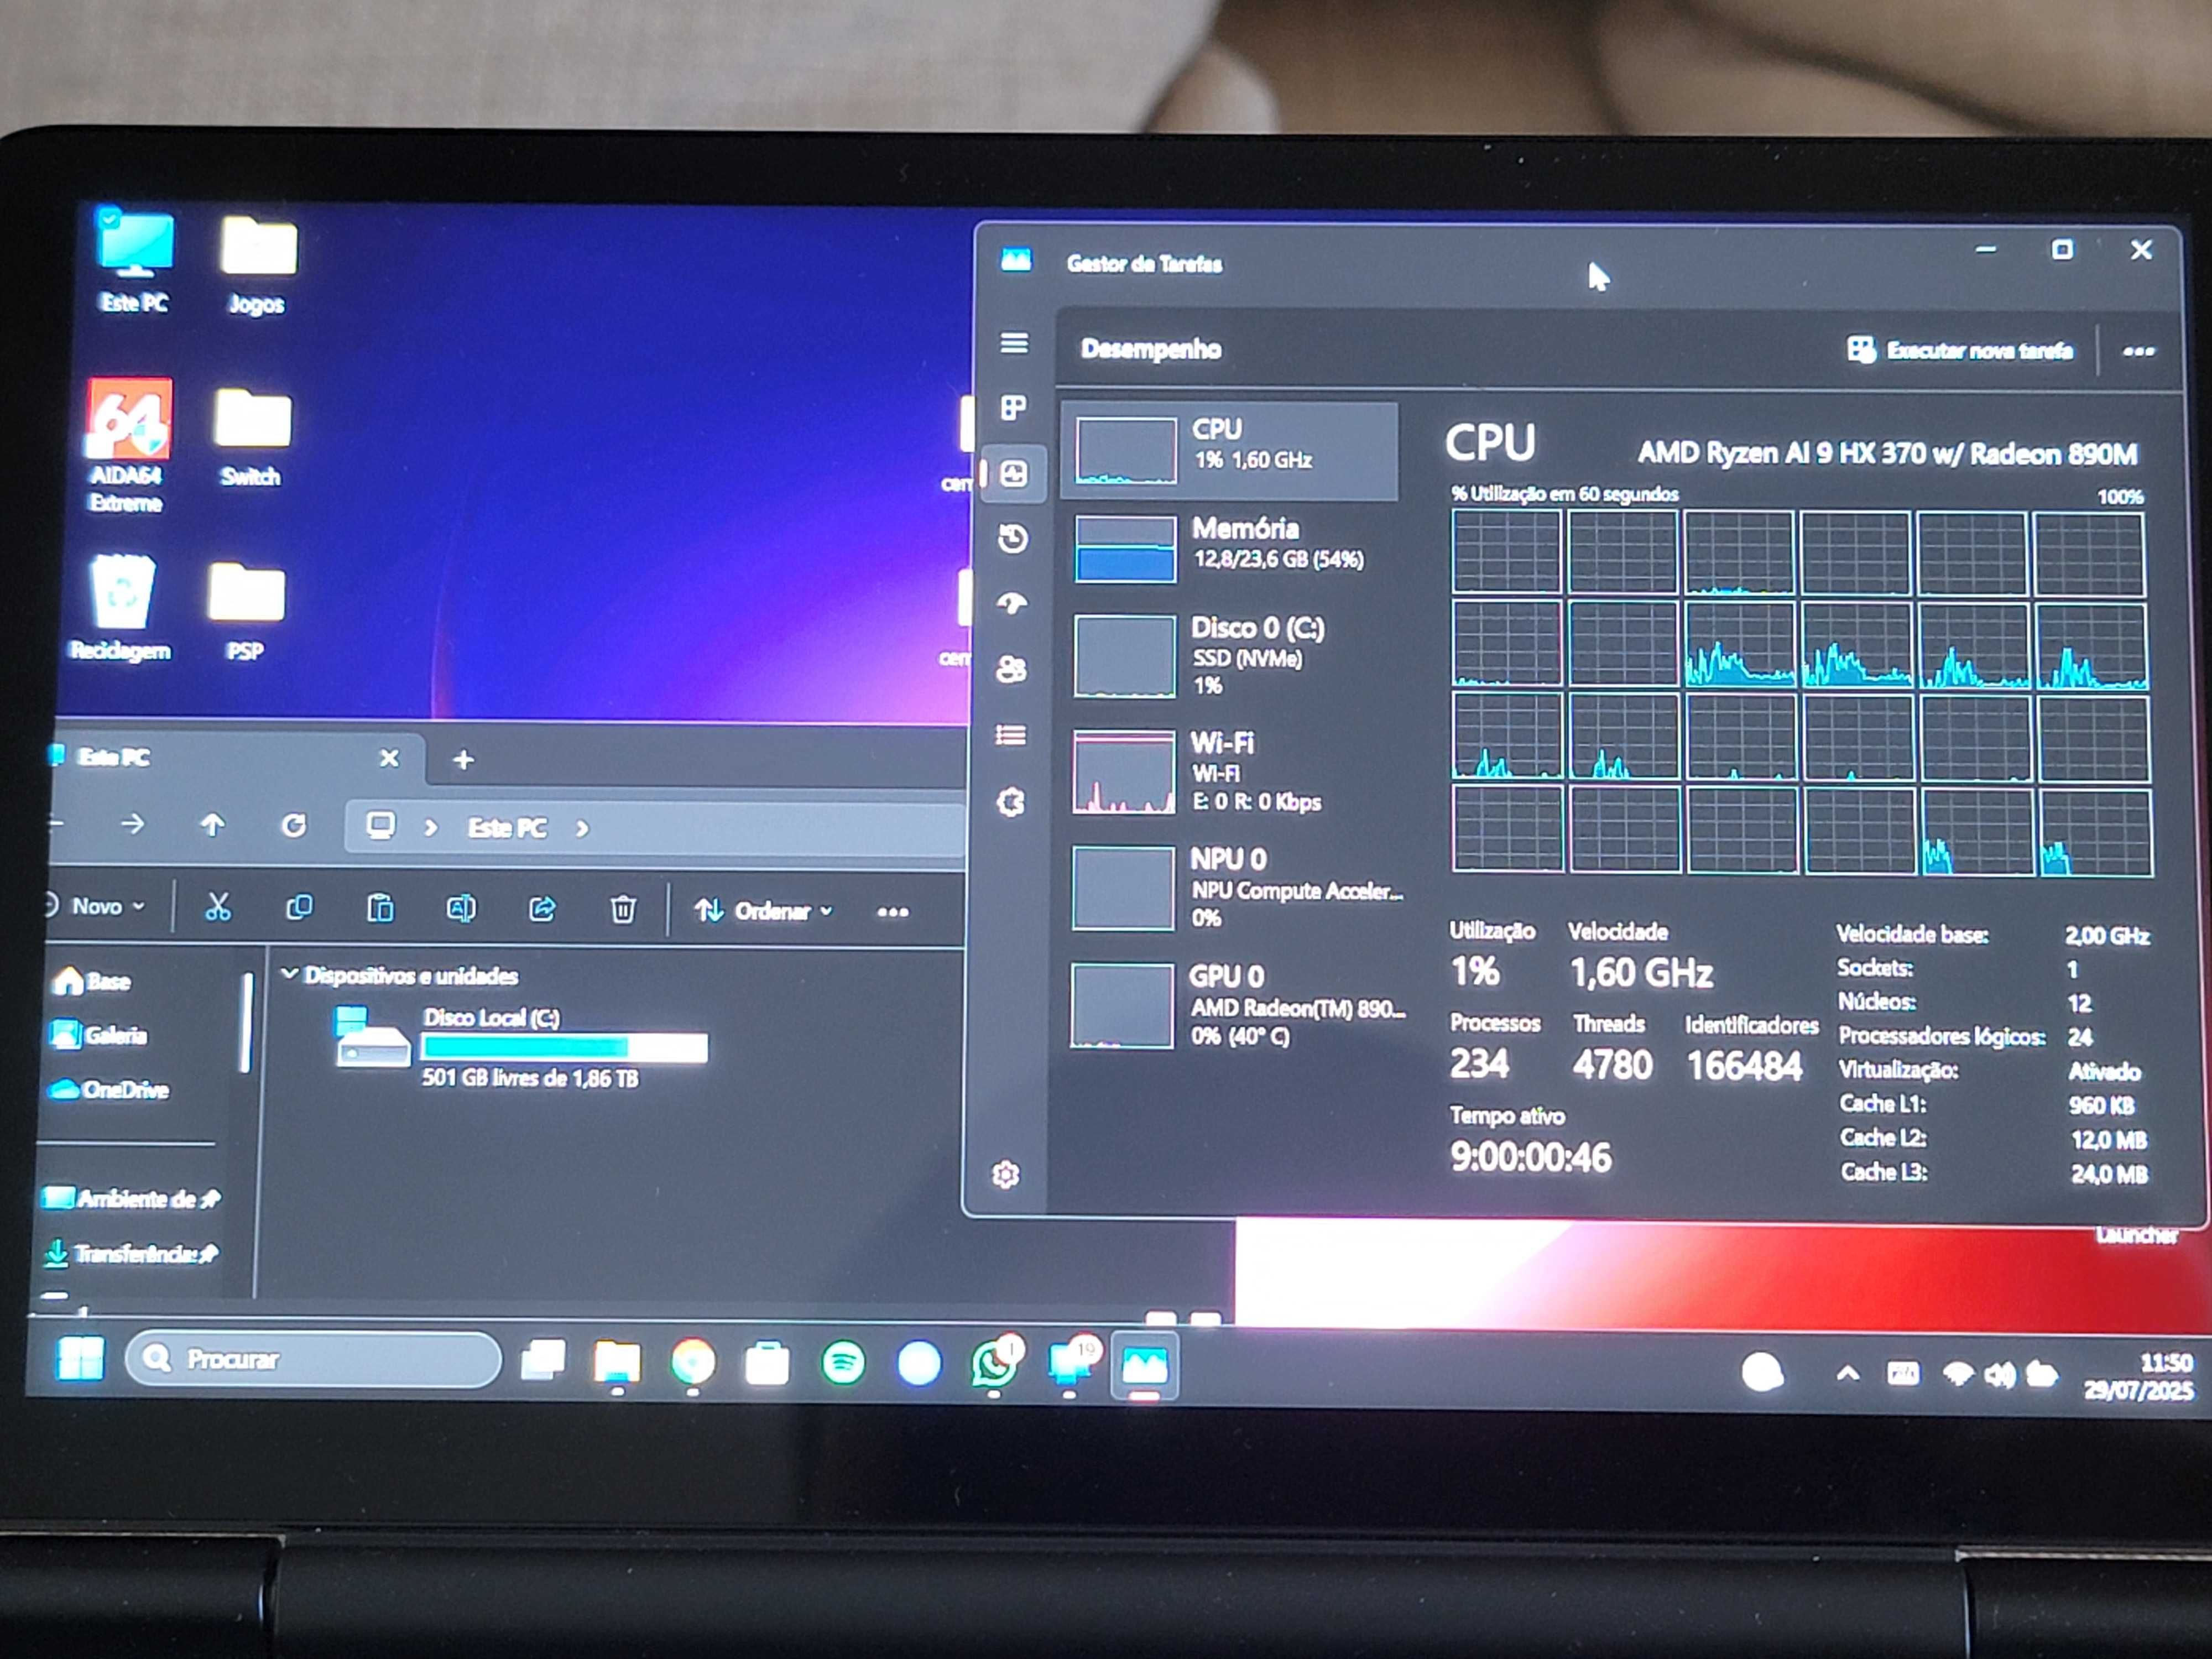The image size is (2212, 1659).
Task: Click AMD Ryzen AI 9 HX 370 processor name
Action: 1887,453
